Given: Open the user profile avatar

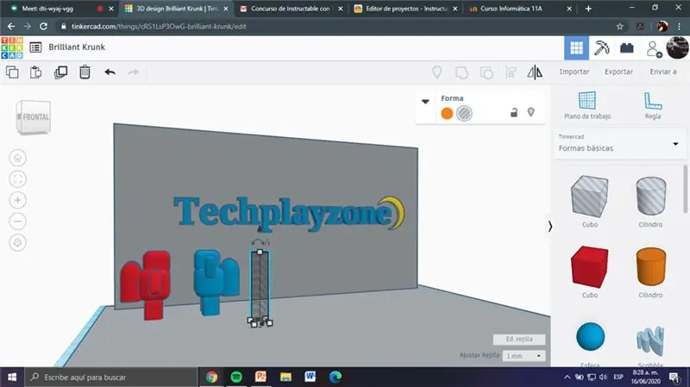Looking at the screenshot, I should click(677, 47).
